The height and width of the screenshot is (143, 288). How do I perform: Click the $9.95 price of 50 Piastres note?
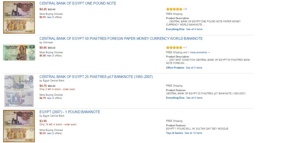click(43, 48)
